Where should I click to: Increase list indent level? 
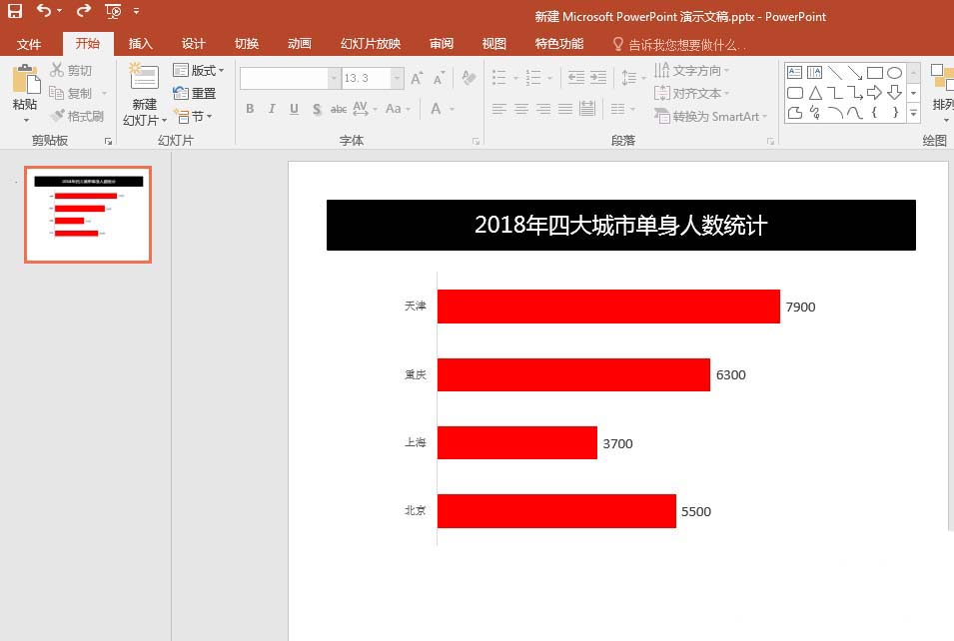coord(598,77)
